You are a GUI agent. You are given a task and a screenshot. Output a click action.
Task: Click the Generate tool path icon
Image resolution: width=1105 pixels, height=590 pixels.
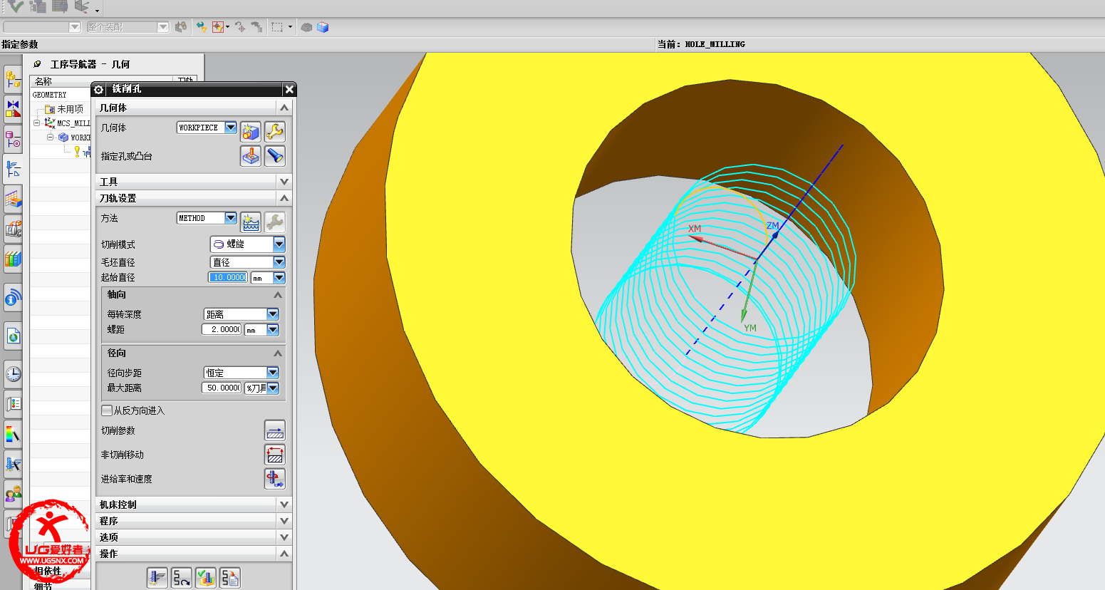[157, 578]
